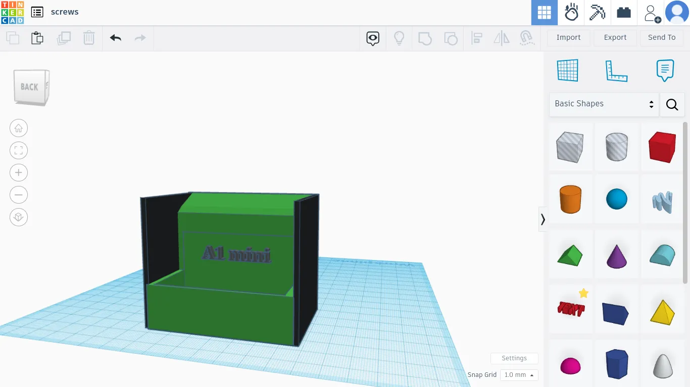Click the BACK view cube
This screenshot has width=690, height=387.
[31, 88]
